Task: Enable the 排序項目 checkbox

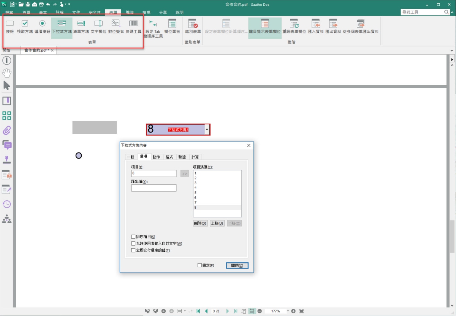Action: pyautogui.click(x=133, y=237)
